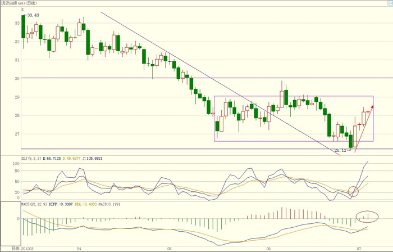Click the price axis label 32
The width and height of the screenshot is (393, 252).
pyautogui.click(x=17, y=42)
